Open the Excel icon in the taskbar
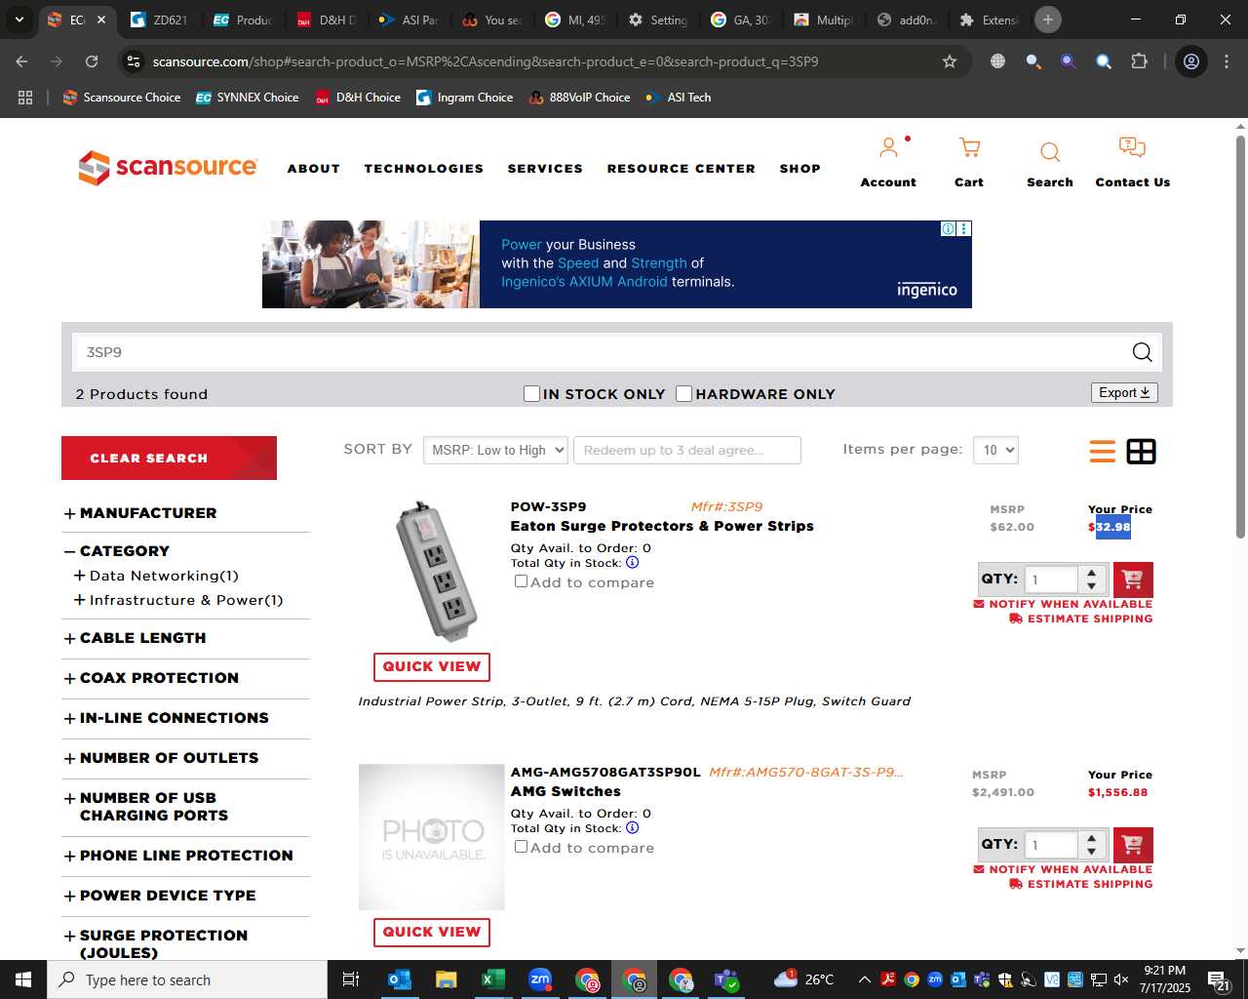This screenshot has width=1248, height=999. click(x=492, y=979)
